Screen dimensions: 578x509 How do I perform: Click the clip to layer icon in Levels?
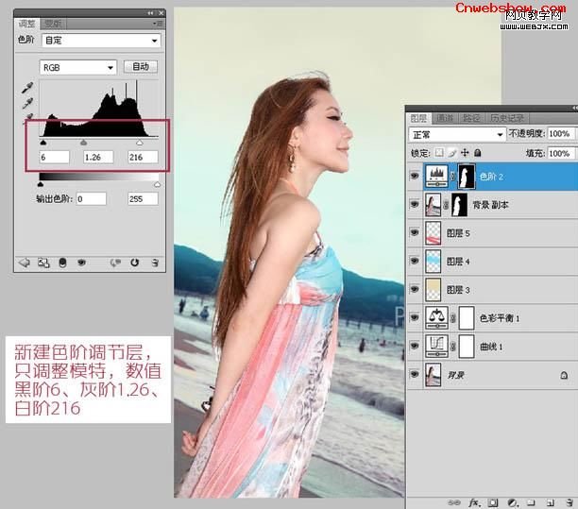pyautogui.click(x=62, y=263)
